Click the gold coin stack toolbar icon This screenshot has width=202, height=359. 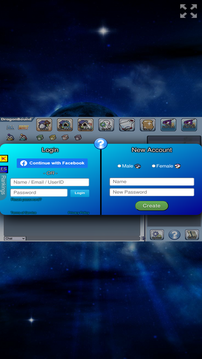[148, 125]
